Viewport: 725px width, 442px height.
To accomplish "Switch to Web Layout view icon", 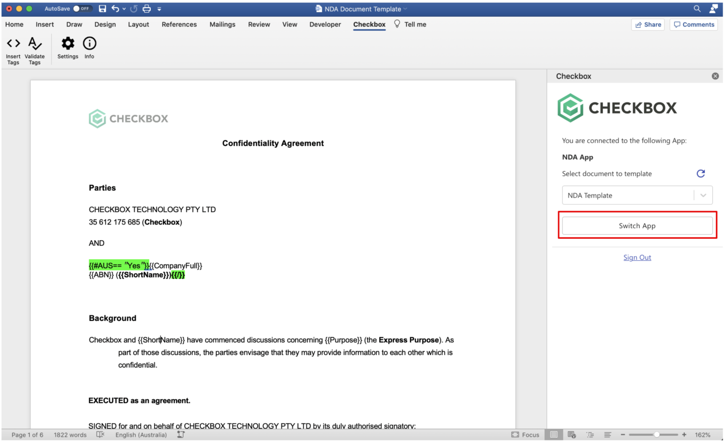I will click(x=571, y=435).
